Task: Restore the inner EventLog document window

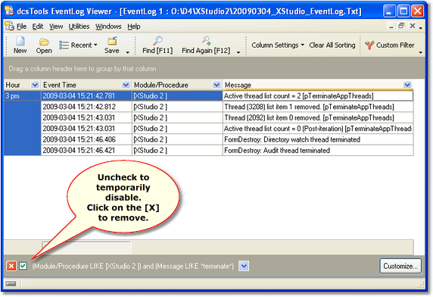Action: (x=401, y=26)
